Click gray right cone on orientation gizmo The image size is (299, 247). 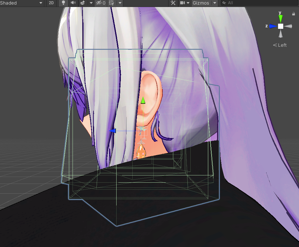(x=288, y=26)
